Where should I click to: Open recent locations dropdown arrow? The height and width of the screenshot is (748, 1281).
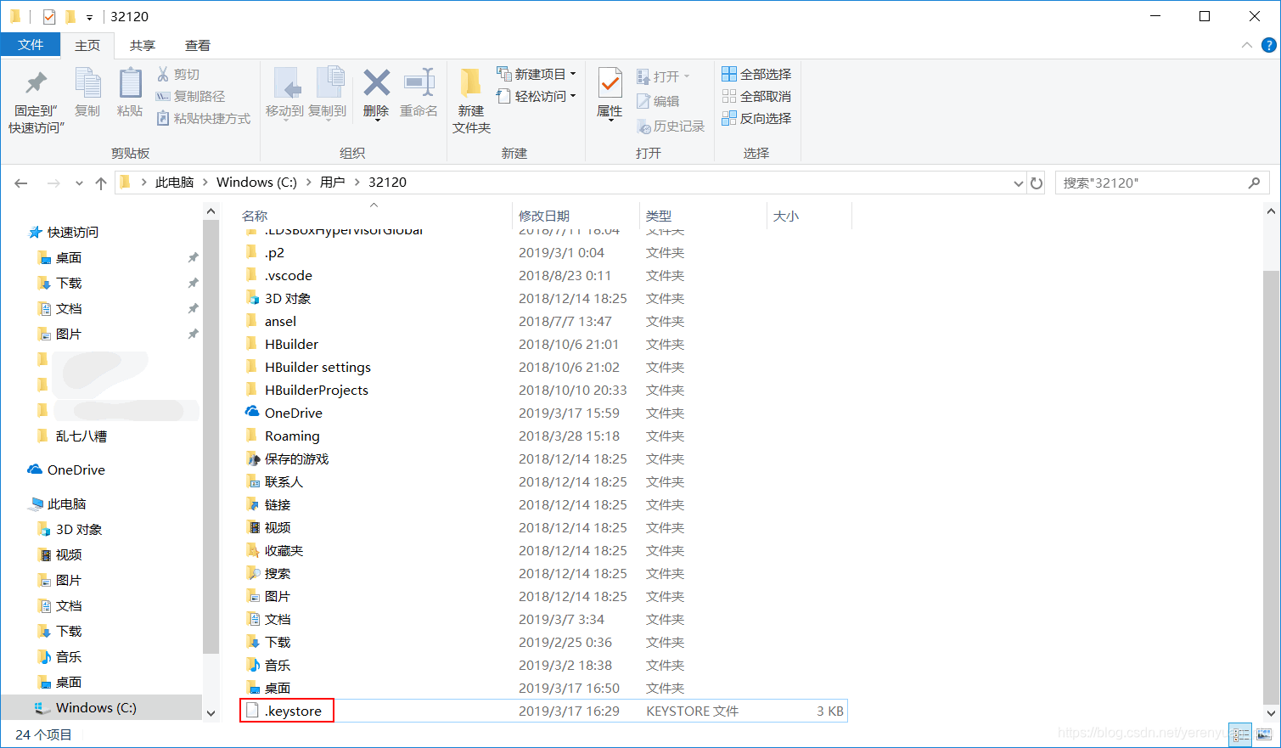79,183
